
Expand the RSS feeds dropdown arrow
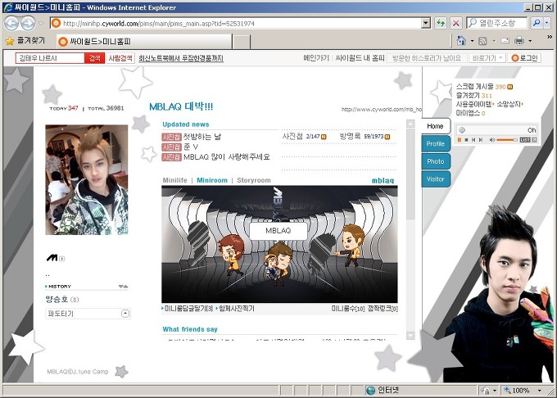(494, 41)
